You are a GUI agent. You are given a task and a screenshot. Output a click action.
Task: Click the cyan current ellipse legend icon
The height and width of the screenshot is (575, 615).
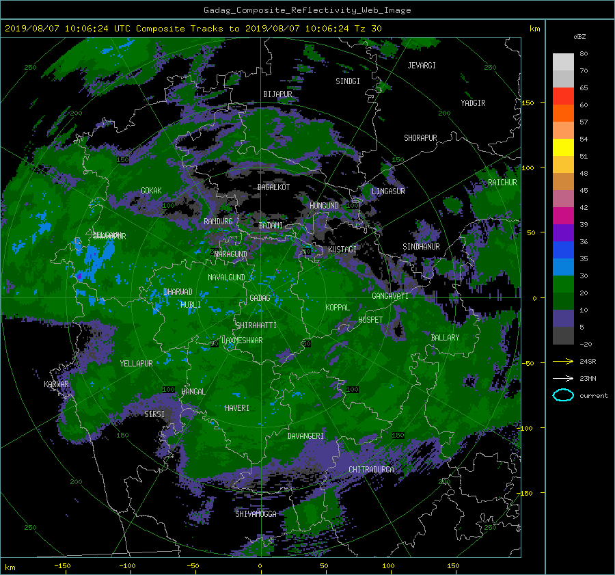pyautogui.click(x=563, y=395)
